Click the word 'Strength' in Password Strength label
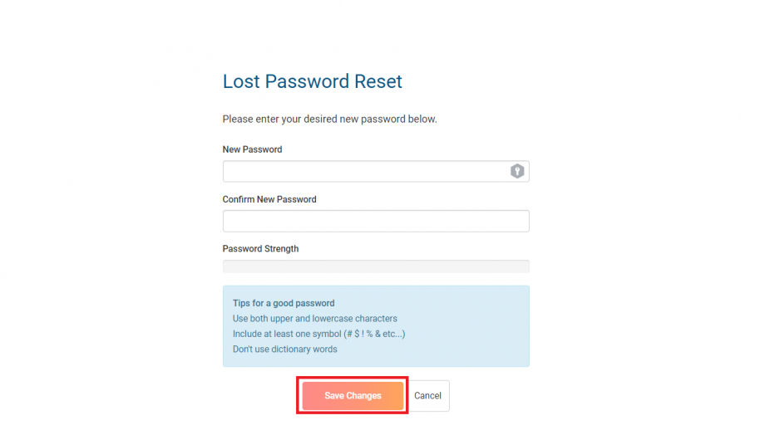Image resolution: width=765 pixels, height=430 pixels. pos(279,249)
